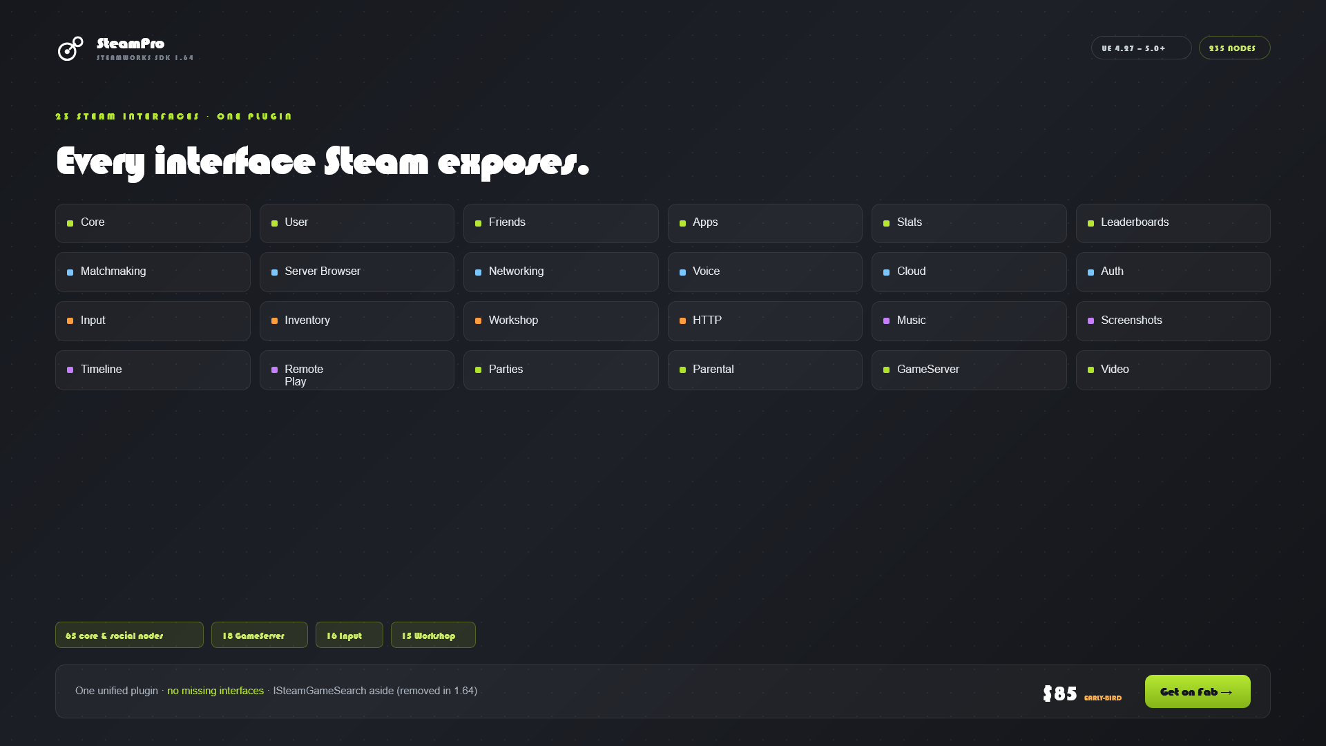
Task: Open the Timeline card
Action: [x=153, y=370]
